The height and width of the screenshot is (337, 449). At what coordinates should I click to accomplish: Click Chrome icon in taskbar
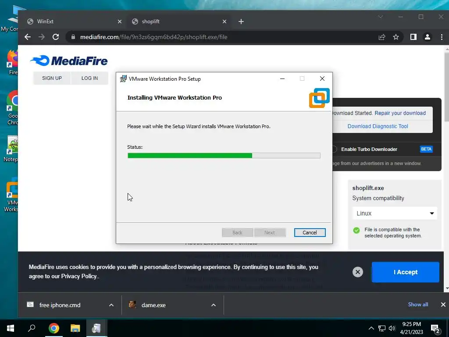pyautogui.click(x=53, y=328)
